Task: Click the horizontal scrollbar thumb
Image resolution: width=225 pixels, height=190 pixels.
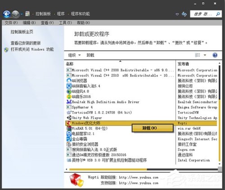Action: tap(108, 169)
